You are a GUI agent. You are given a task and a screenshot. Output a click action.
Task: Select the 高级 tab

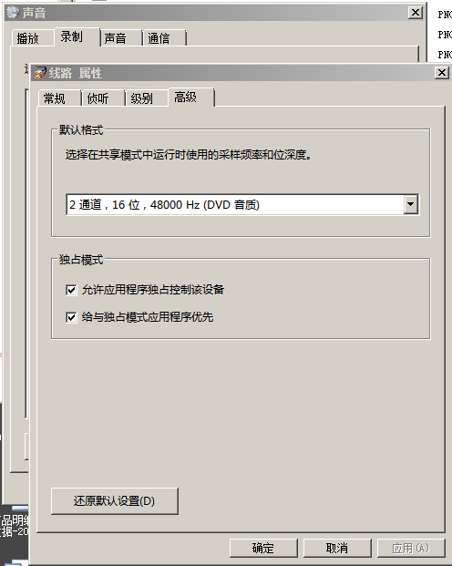click(x=191, y=98)
